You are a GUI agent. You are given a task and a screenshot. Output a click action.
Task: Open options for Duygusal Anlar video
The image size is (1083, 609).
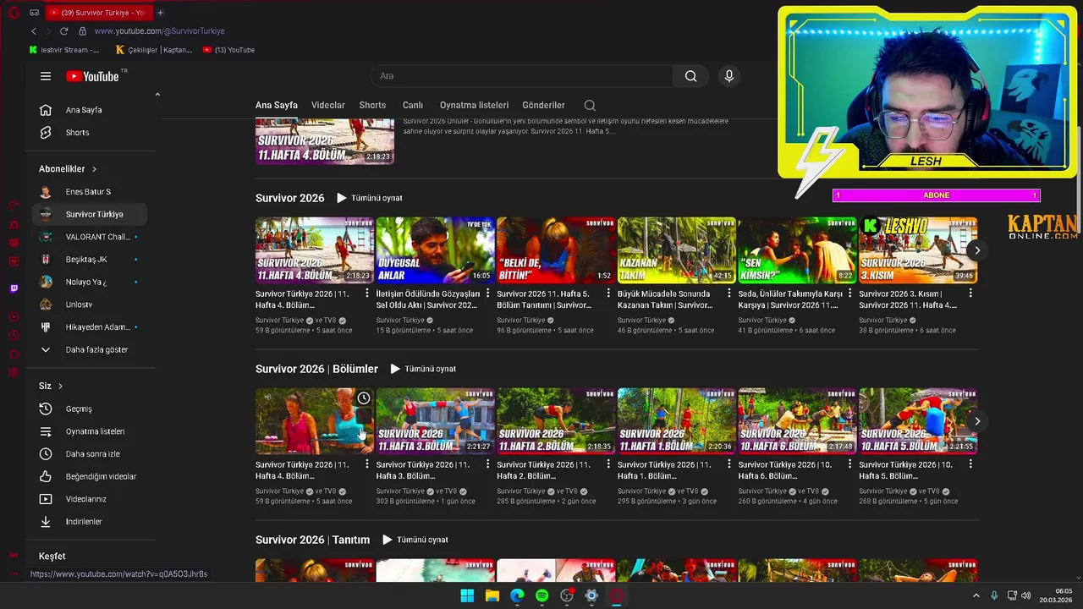[487, 294]
